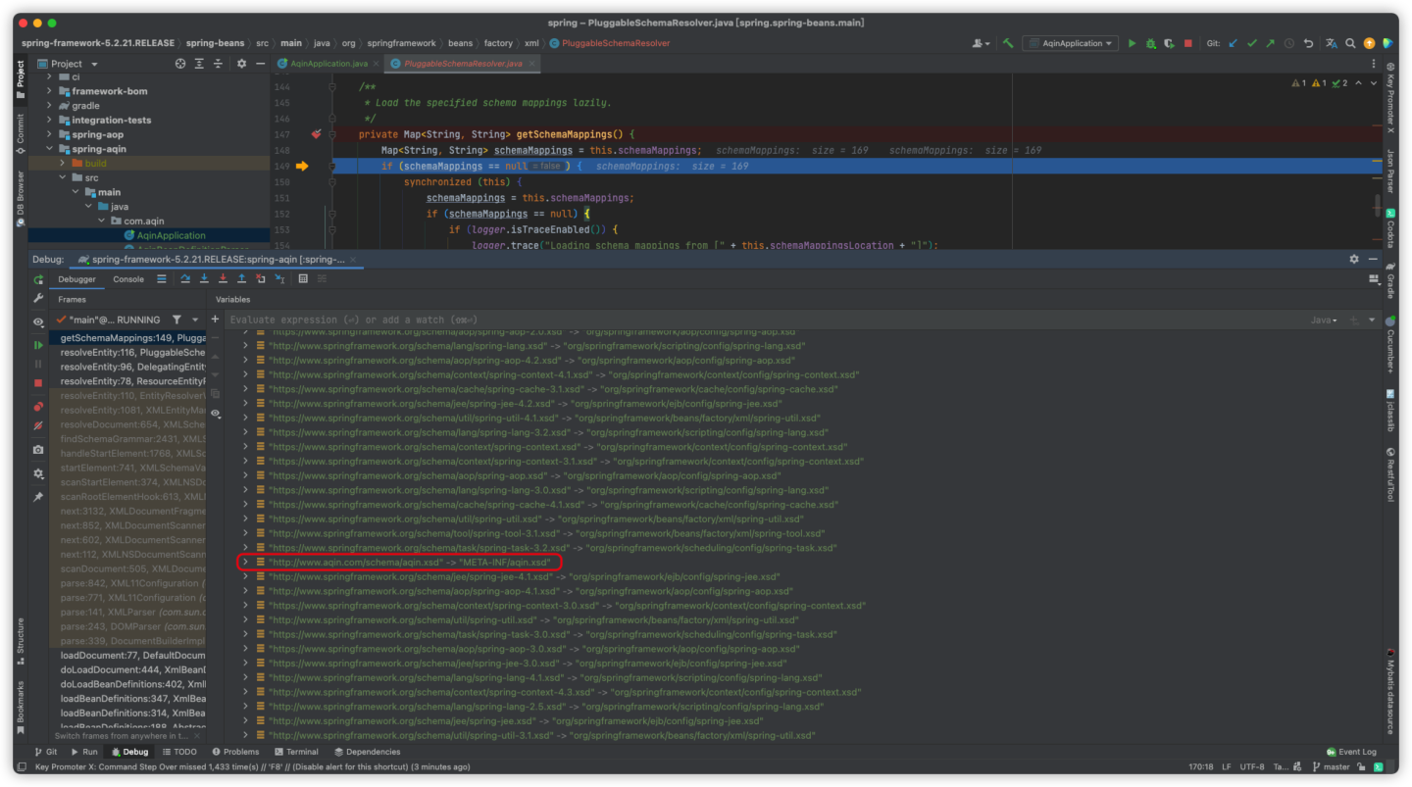Toggle the breakpoint on line 147
The image size is (1412, 787).
(316, 134)
